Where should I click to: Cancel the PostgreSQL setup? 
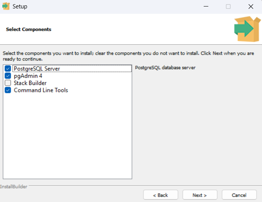click(239, 195)
